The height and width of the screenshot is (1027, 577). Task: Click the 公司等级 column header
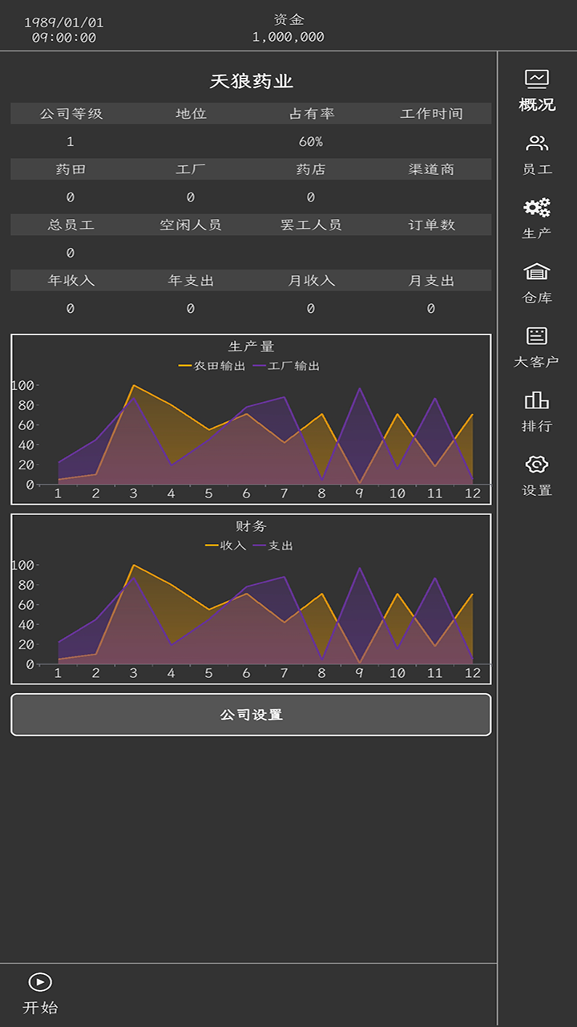click(x=71, y=114)
